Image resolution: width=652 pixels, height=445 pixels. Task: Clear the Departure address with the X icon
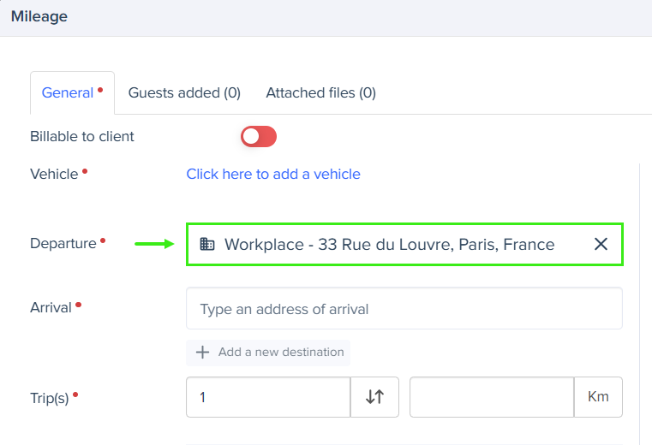601,244
